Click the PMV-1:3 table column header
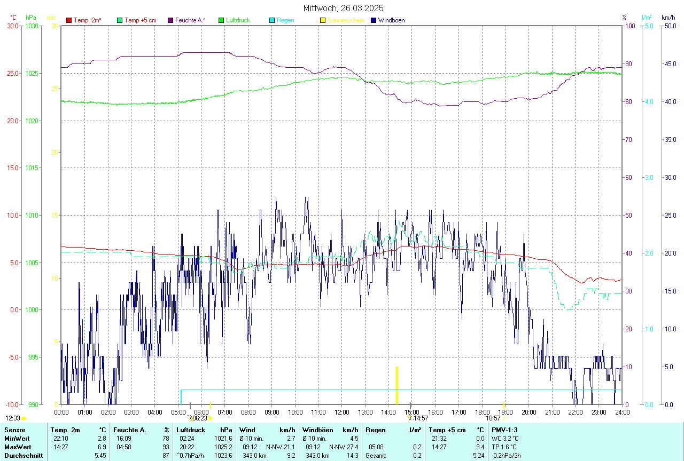Screen dimensions: 684x461 504,430
